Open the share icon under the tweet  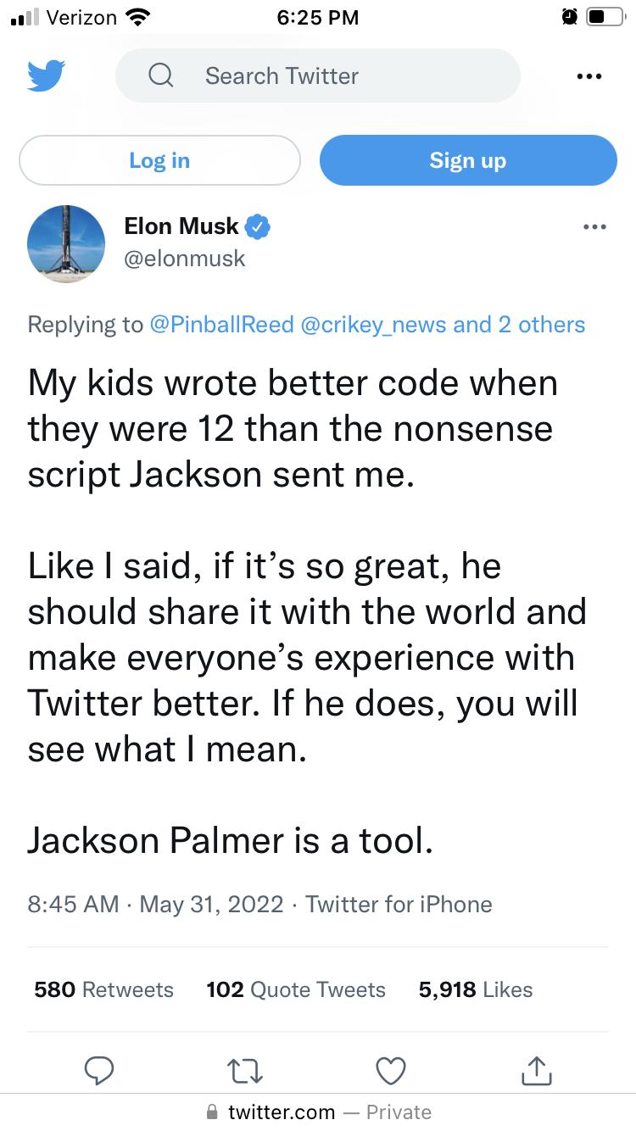(x=536, y=1071)
